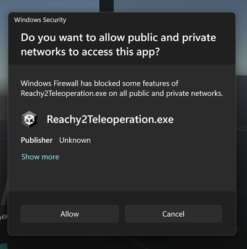Click Reachy2Teleoperation.exe inside the description paragraph
This screenshot has width=247, height=249.
pos(64,93)
